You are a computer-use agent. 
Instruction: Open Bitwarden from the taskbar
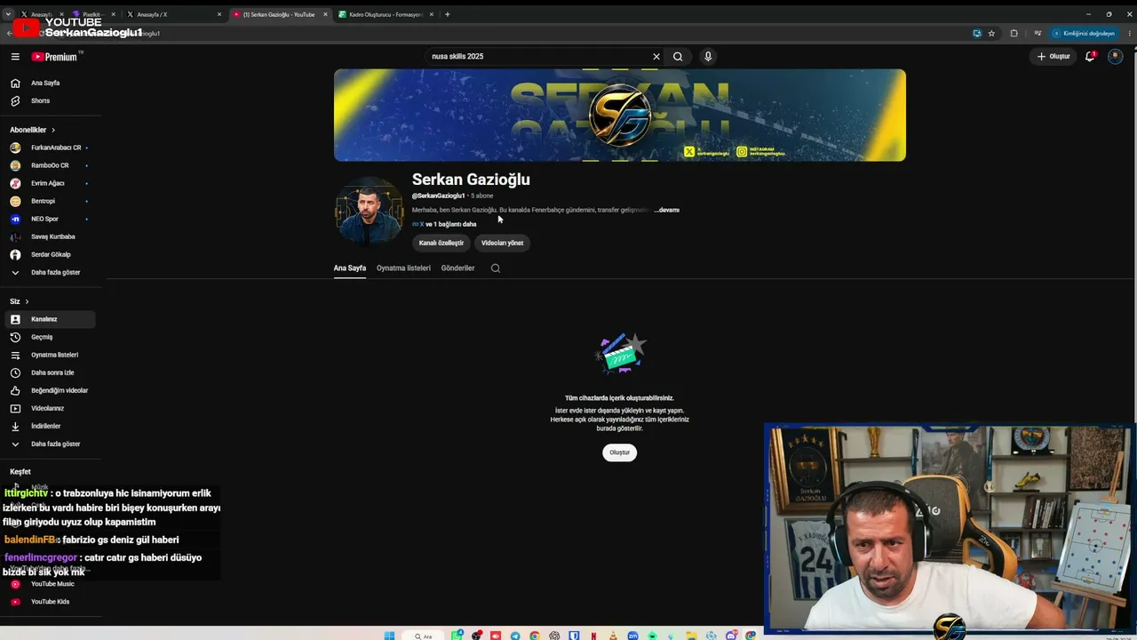coord(574,636)
